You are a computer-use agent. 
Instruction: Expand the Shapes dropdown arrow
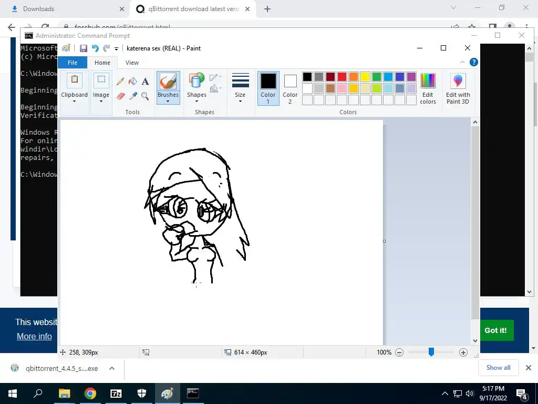tap(196, 102)
